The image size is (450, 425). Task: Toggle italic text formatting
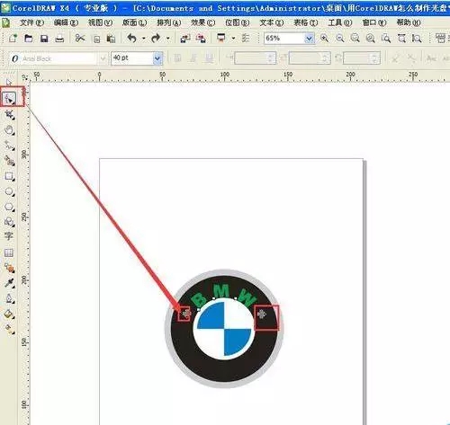click(x=193, y=58)
